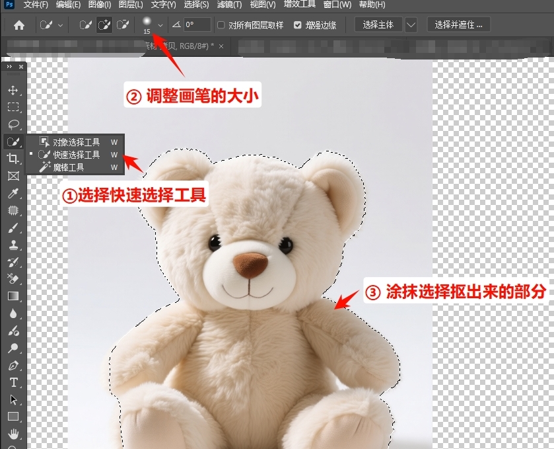This screenshot has height=449, width=554.
Task: Select the Lasso tool
Action: pos(13,122)
